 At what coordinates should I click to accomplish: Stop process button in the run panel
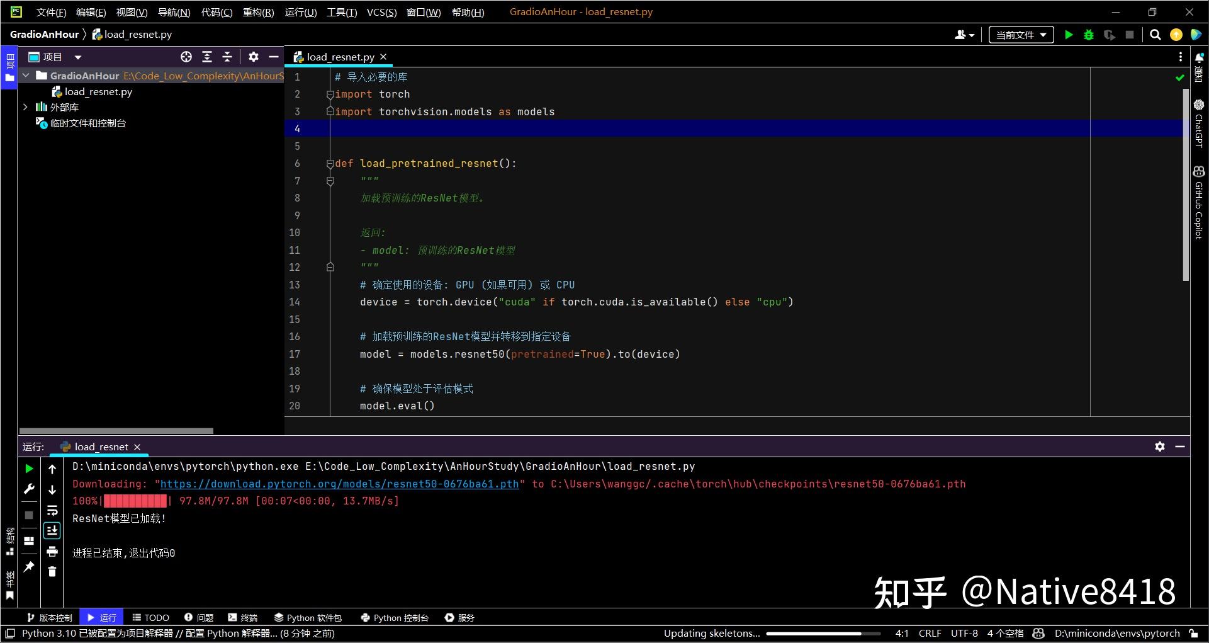coord(29,515)
